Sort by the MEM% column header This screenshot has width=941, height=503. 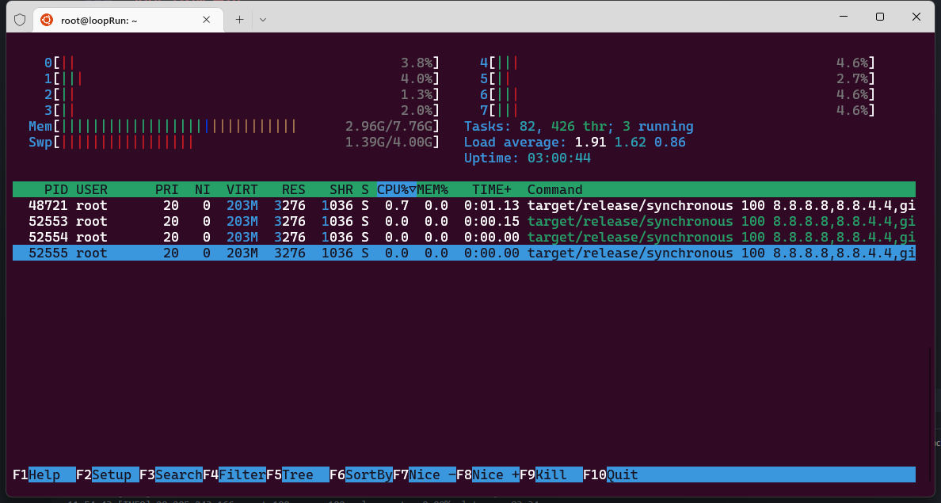[432, 189]
